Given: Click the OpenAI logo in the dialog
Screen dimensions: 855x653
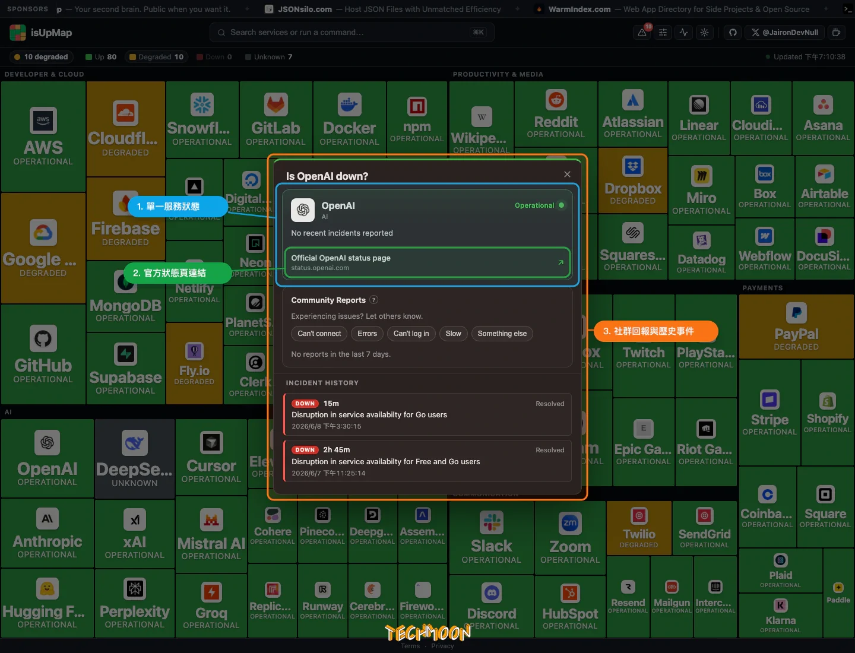Looking at the screenshot, I should 303,210.
